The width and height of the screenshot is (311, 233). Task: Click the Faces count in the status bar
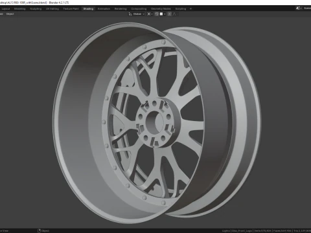(282, 231)
